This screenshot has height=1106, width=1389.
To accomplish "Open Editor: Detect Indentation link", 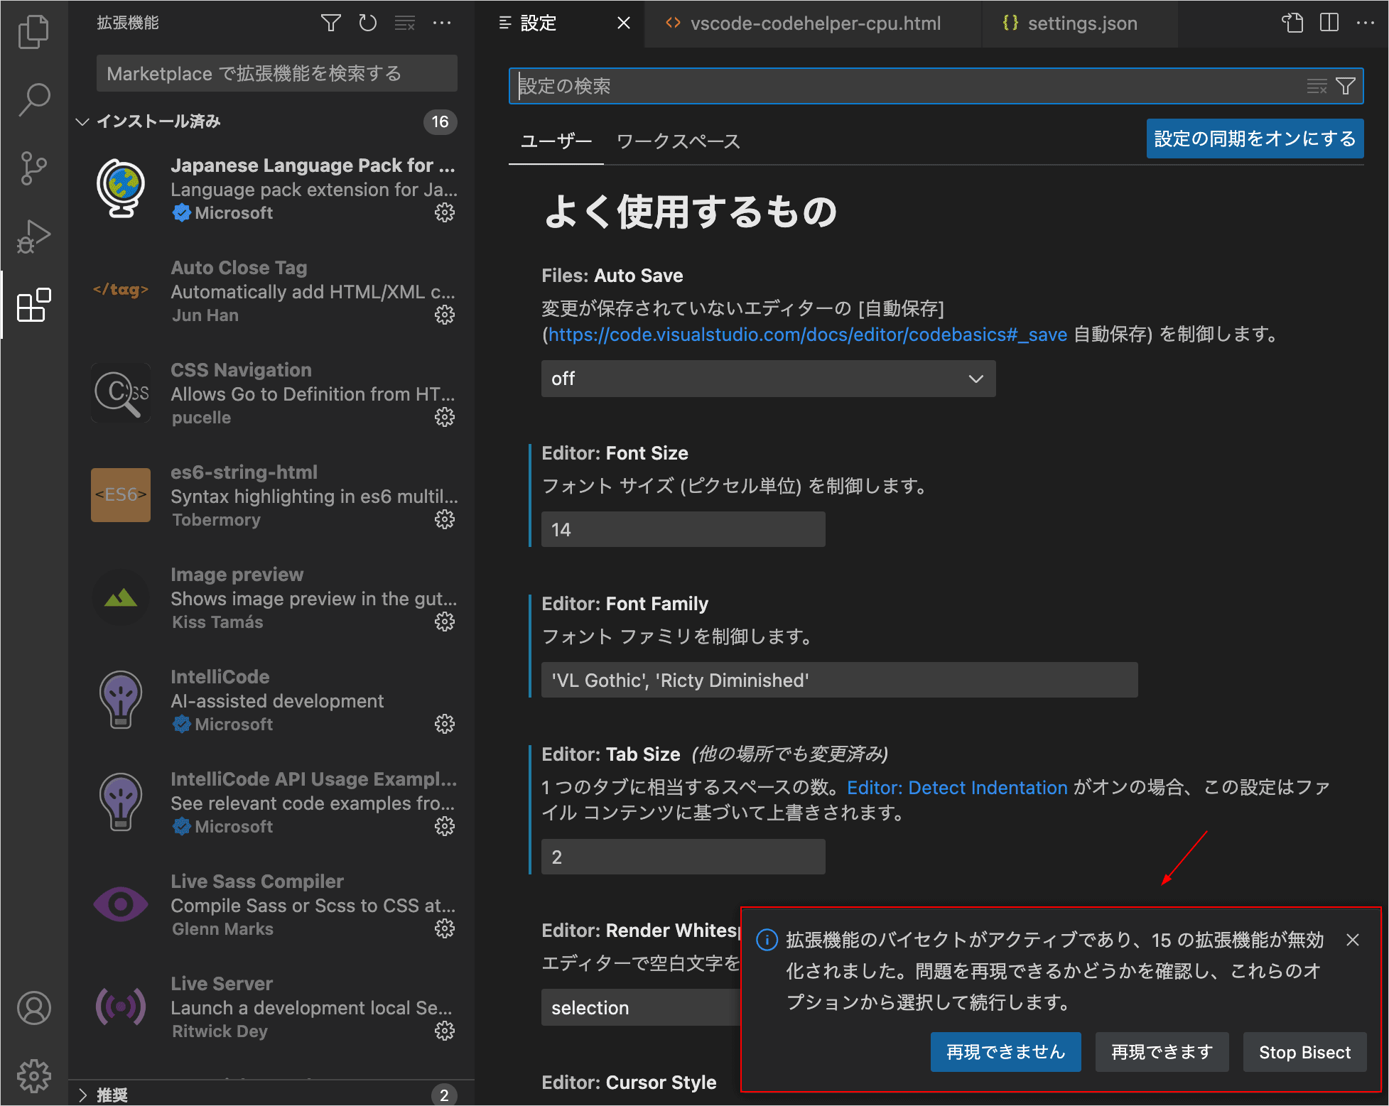I will click(957, 788).
